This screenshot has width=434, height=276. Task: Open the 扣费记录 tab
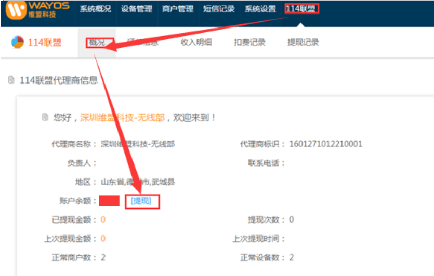[249, 42]
